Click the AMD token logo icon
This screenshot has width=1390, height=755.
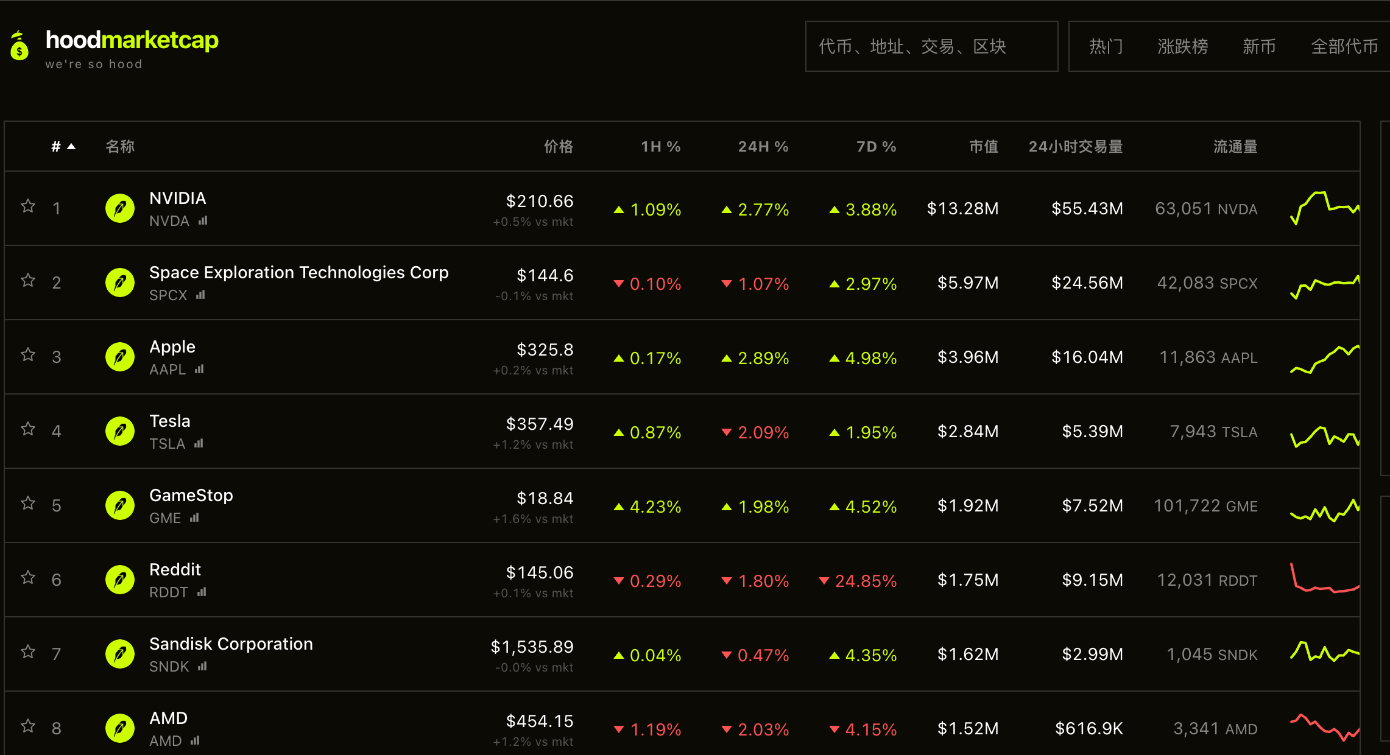coord(120,729)
